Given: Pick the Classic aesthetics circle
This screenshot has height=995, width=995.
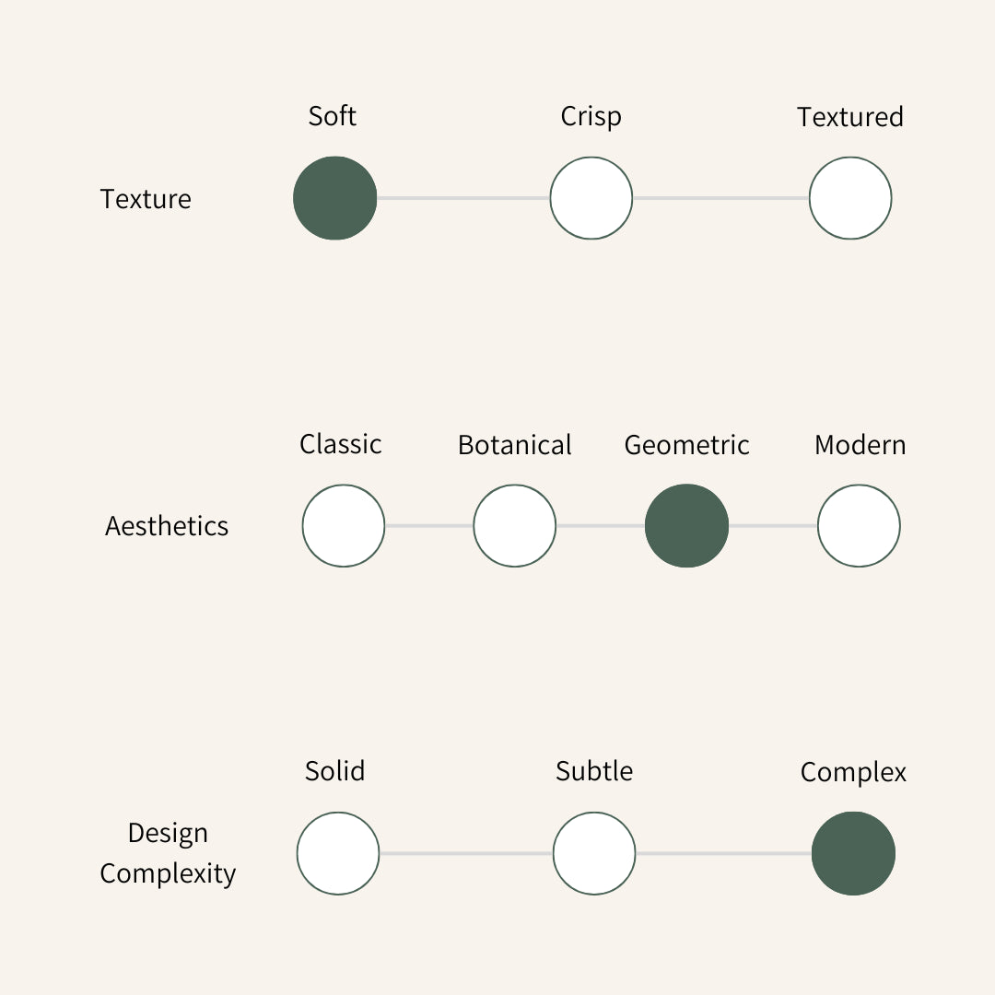Looking at the screenshot, I should pos(344,525).
